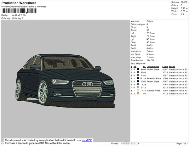Click the barcode under the worksheet title
This screenshot has width=189, height=146.
pos(19,11)
